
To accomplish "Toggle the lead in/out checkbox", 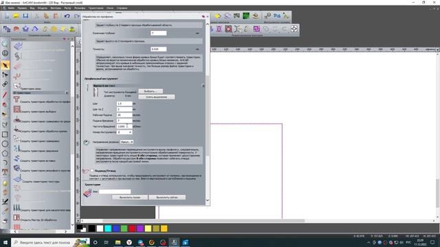I will click(x=92, y=171).
